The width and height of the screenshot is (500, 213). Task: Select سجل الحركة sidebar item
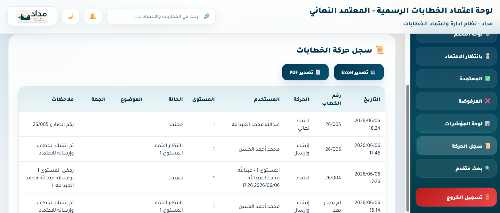click(x=456, y=146)
